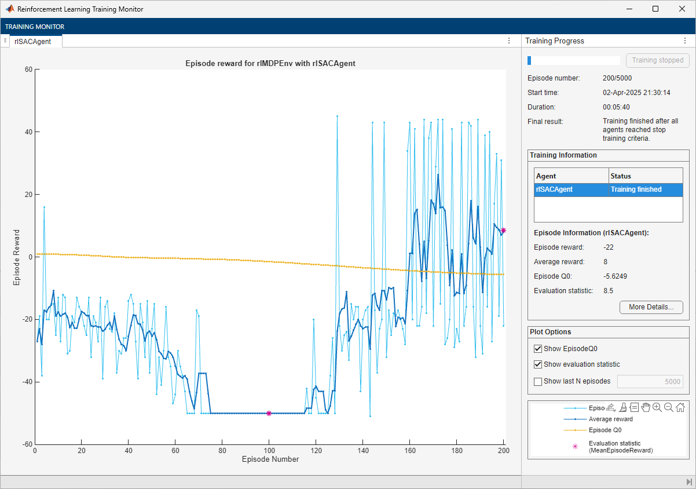696x489 pixels.
Task: Click the MATLAB logo in the title bar
Action: [10, 9]
